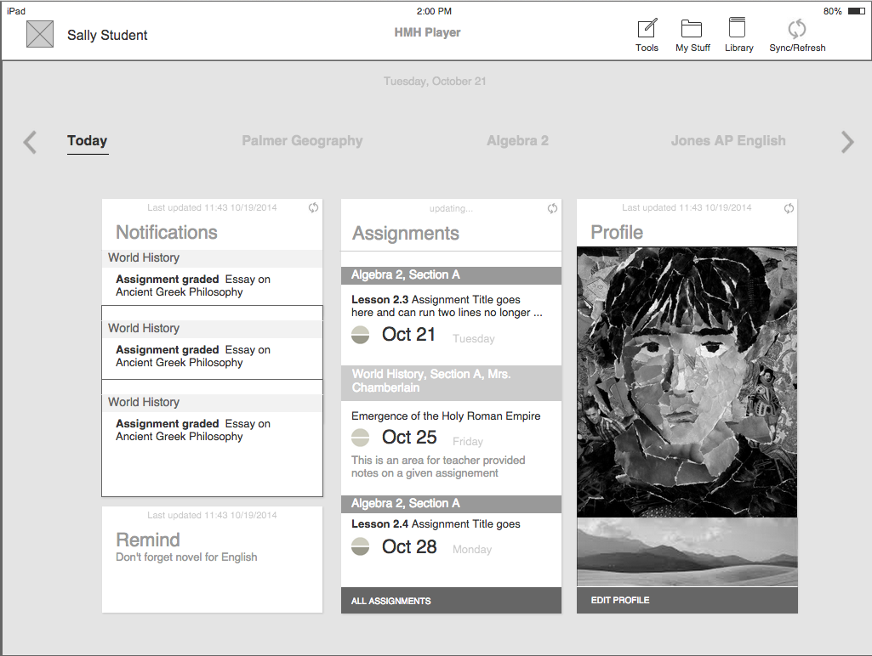
Task: Click the teacher provided notes text
Action: 437,467
